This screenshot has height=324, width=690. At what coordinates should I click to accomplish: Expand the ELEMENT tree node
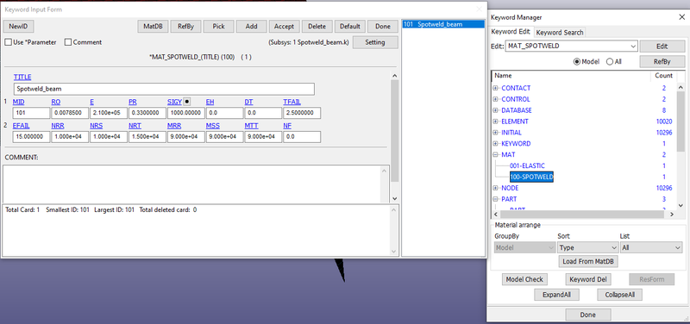point(495,121)
